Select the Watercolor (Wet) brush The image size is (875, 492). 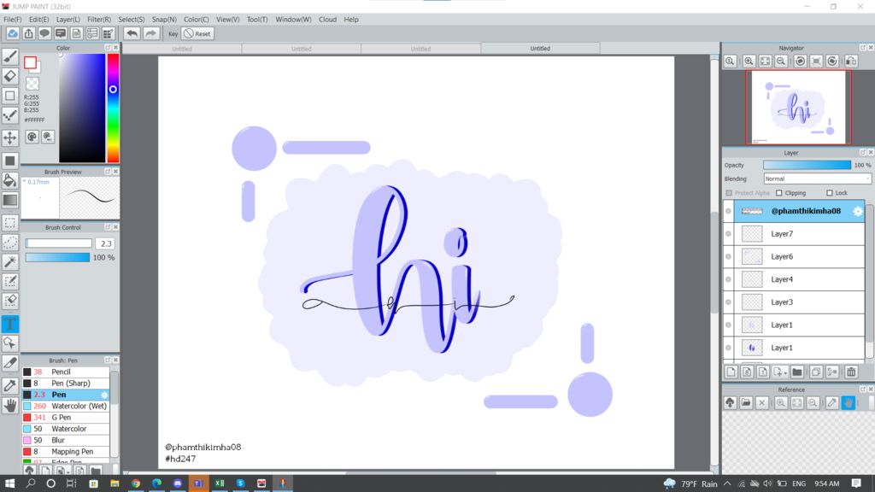[x=65, y=406]
